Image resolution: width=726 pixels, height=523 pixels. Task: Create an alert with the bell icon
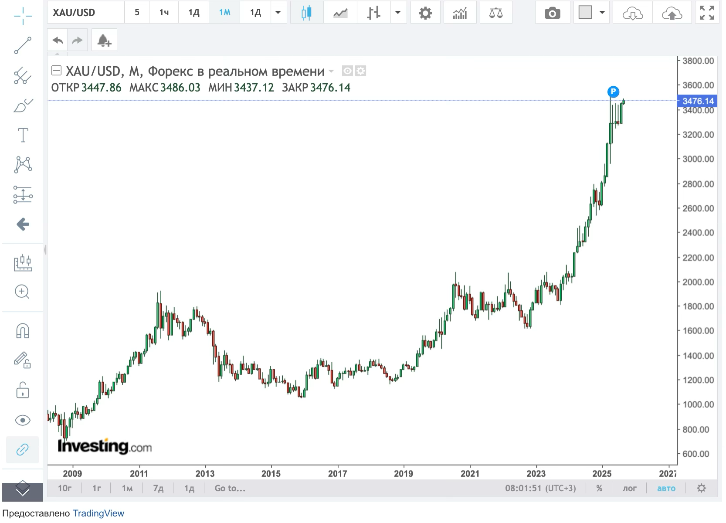[x=104, y=41]
